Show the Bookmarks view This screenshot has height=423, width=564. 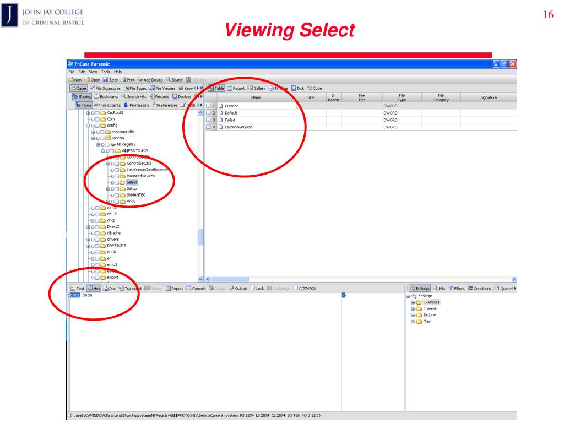[x=106, y=97]
